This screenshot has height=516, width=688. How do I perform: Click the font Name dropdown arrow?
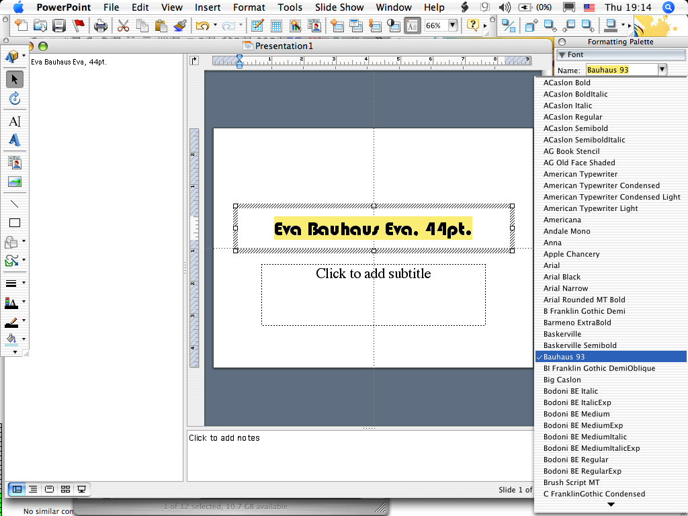[662, 69]
